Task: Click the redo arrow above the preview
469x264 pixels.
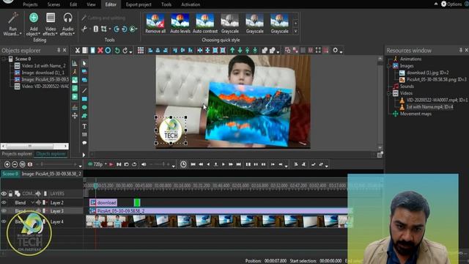Action: (125, 51)
